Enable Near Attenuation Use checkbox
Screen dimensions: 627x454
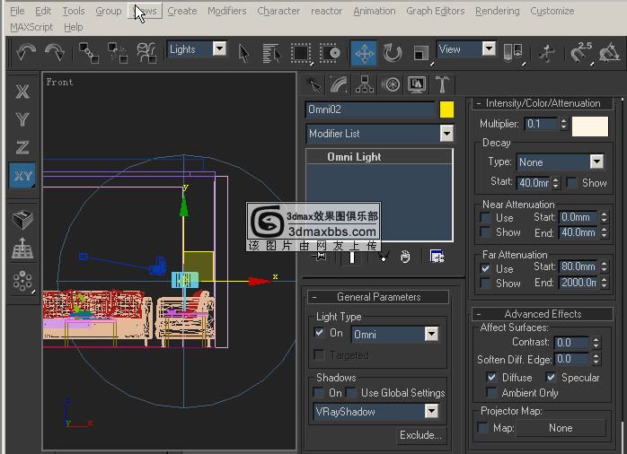tap(485, 218)
